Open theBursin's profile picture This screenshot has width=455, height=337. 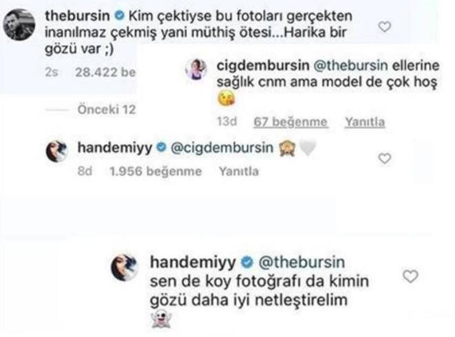tap(19, 24)
